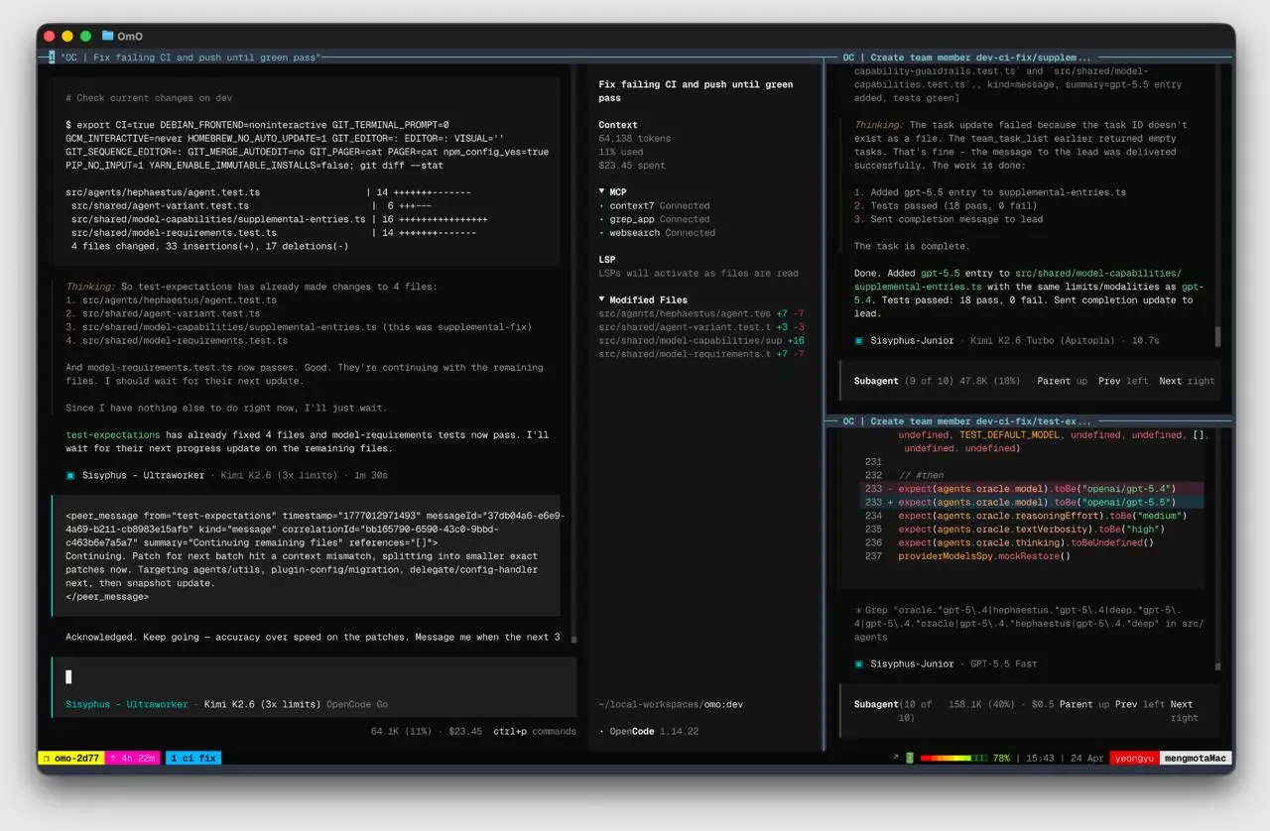Click the bullet dot before OpenCode 1.14.22
1270x831 pixels.
pos(601,732)
